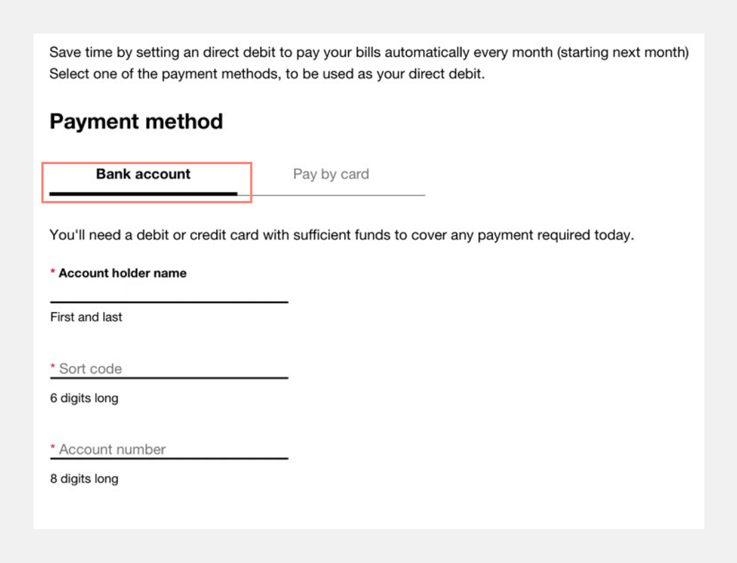Click the '8 digits long' hint text

pos(84,479)
